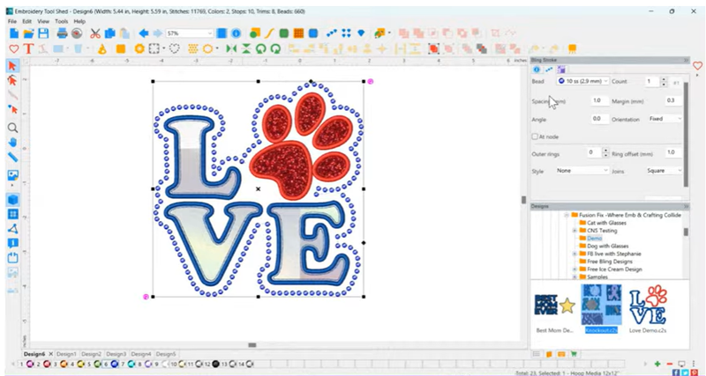Select the Demo folder in Designs tree
Viewport: 706px width, 376px height.
pos(594,238)
